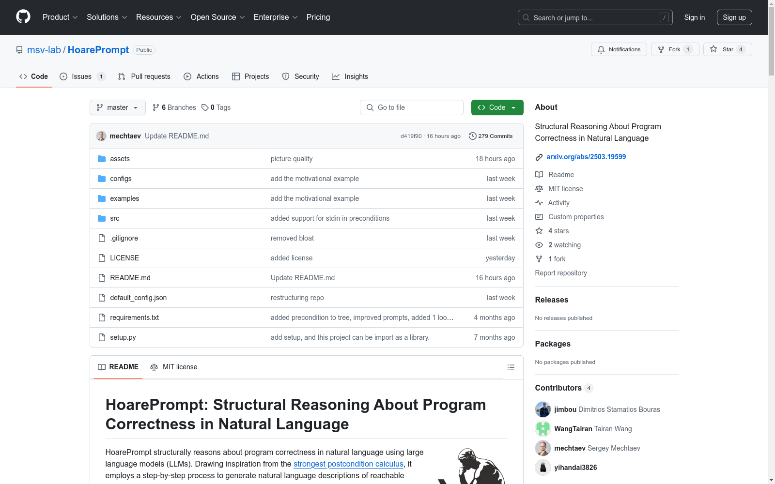Click the Sign up button
Screen dimensions: 775x484
(x=734, y=17)
